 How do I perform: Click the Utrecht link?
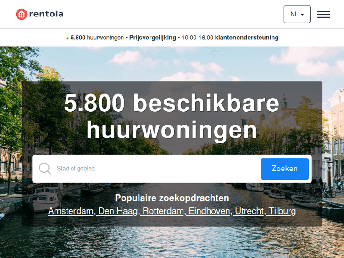tap(250, 211)
